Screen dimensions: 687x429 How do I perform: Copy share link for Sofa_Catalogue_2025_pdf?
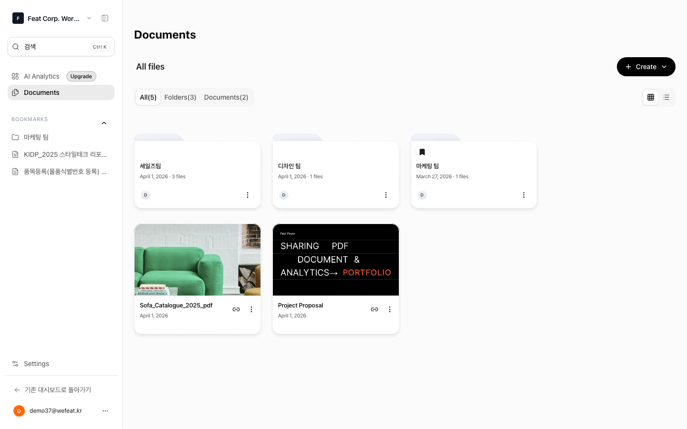click(x=236, y=309)
